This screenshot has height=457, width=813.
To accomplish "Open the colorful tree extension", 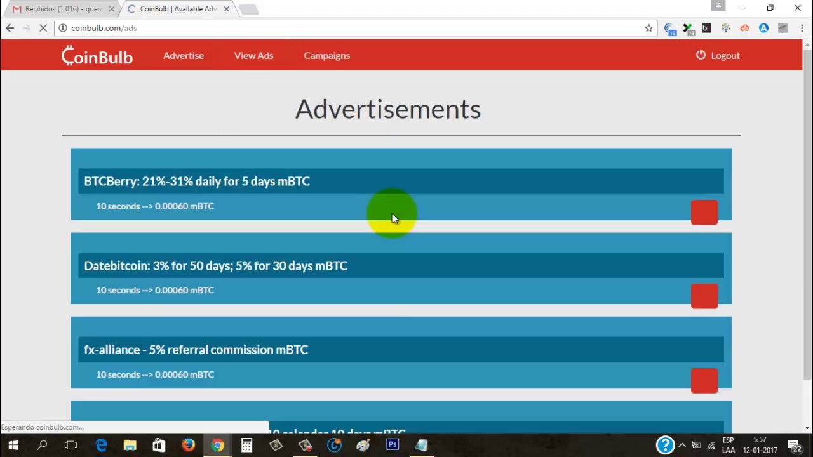I will (x=725, y=28).
